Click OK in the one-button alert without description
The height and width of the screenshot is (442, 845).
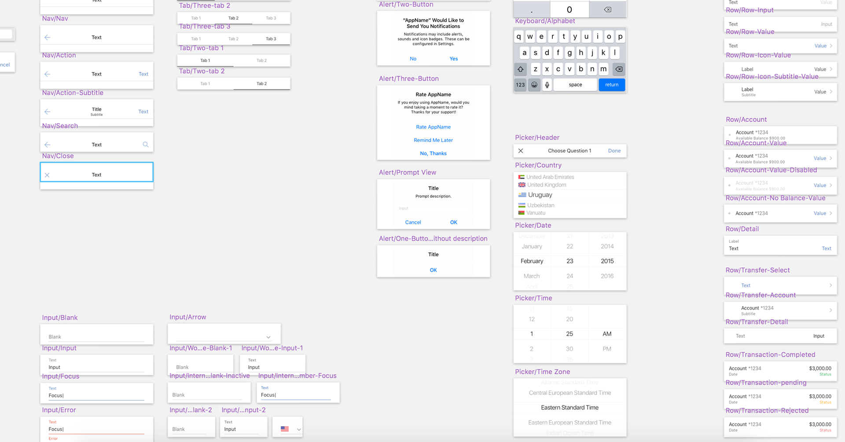click(434, 270)
